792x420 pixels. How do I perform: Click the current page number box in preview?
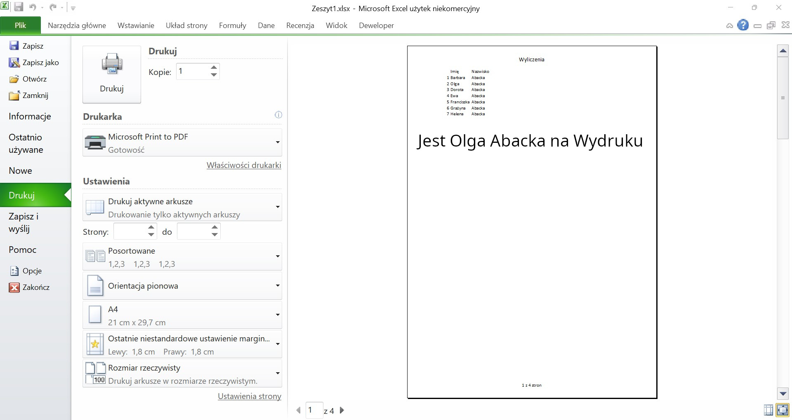[x=314, y=410]
